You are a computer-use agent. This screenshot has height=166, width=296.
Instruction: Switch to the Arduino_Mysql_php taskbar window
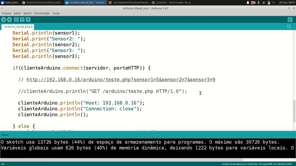coord(86,3)
